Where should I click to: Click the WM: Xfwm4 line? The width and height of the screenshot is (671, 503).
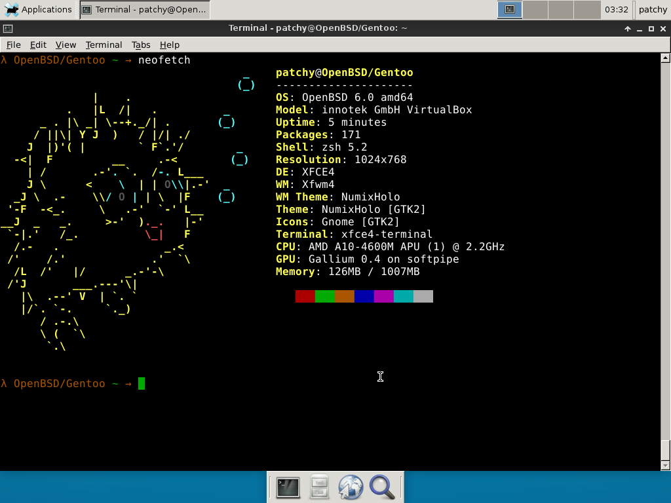(x=305, y=184)
